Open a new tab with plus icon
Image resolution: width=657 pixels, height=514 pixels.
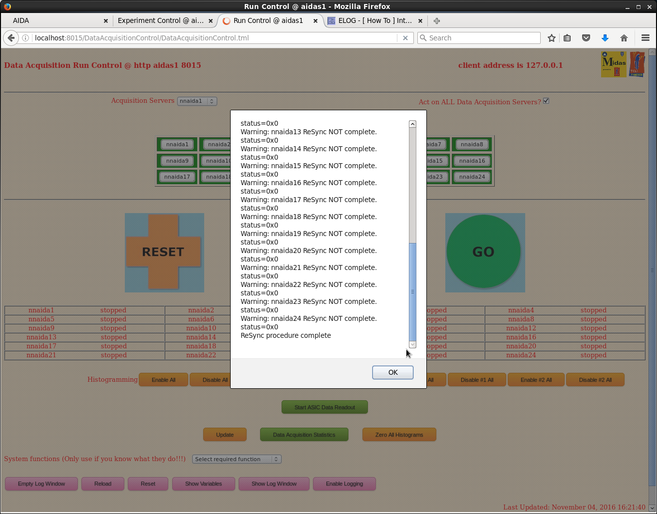437,21
